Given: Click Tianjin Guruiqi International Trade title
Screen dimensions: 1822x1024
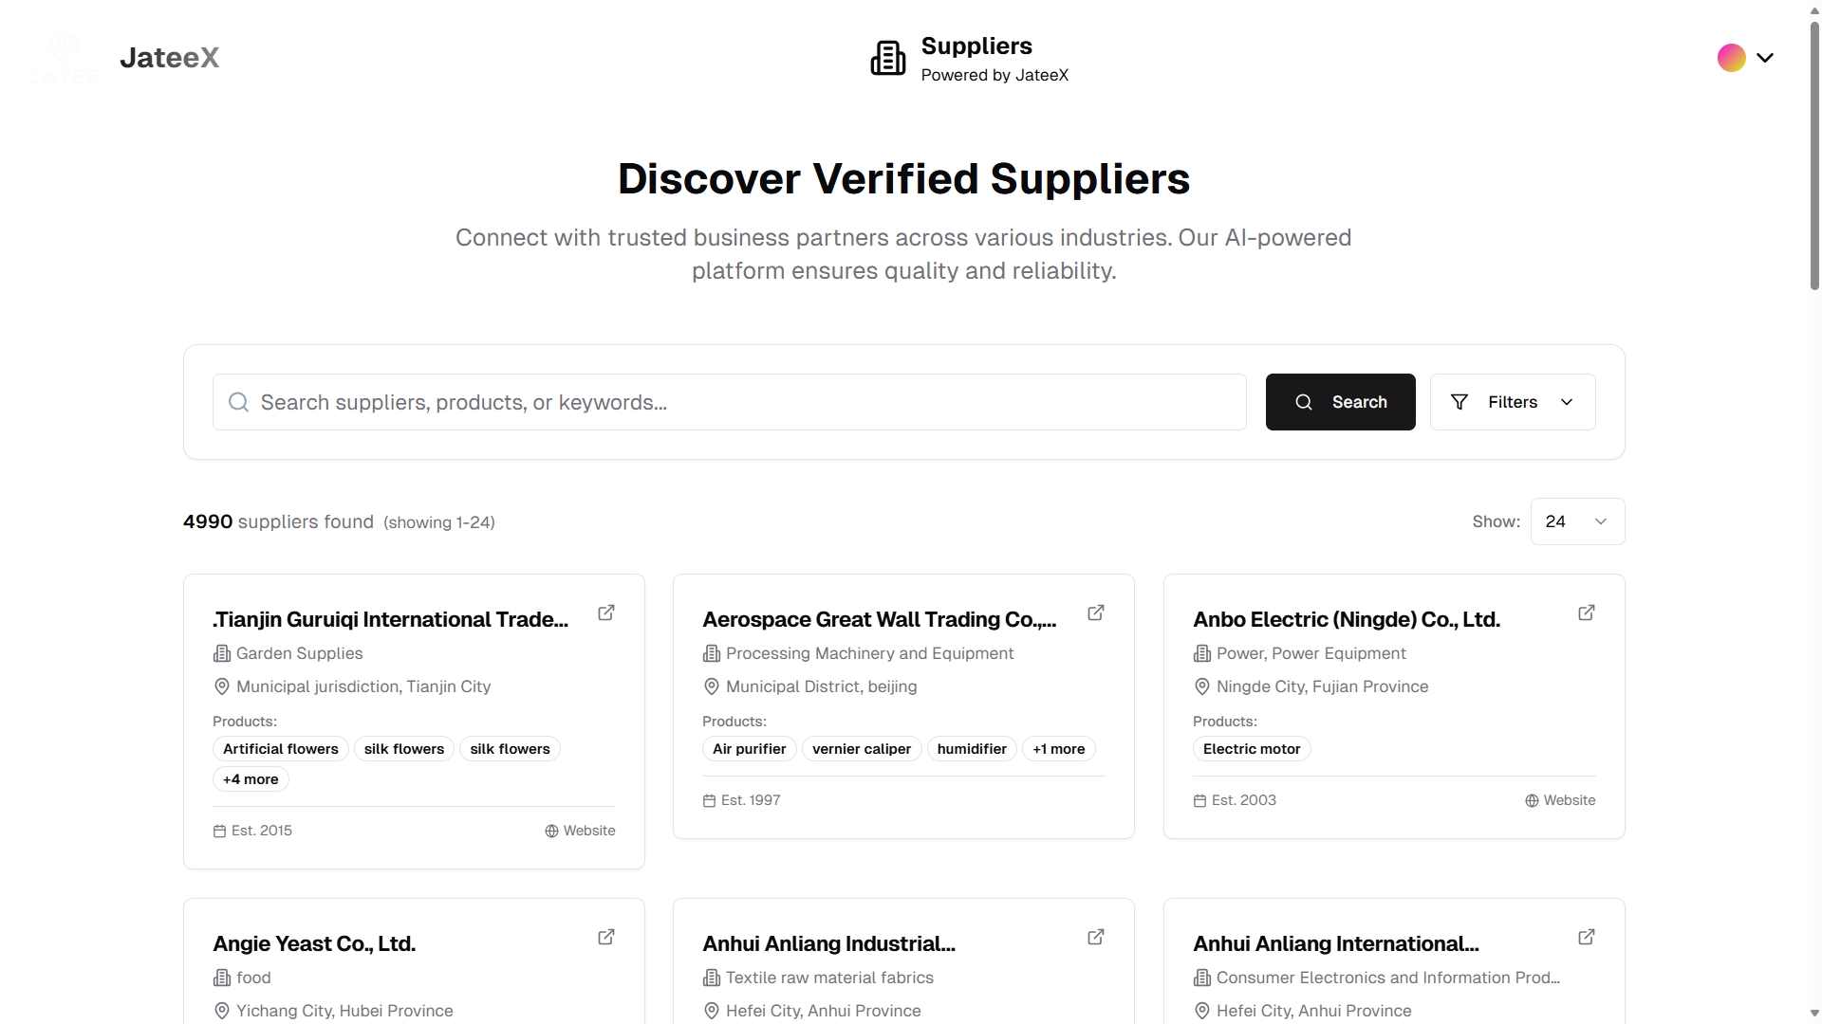Looking at the screenshot, I should coord(390,619).
